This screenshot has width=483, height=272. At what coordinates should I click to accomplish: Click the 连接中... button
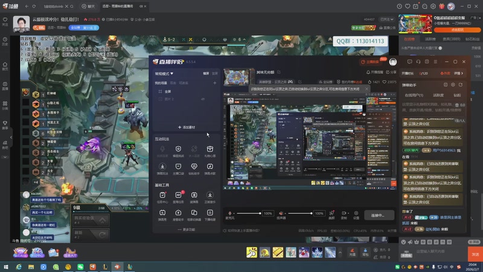coord(379,215)
